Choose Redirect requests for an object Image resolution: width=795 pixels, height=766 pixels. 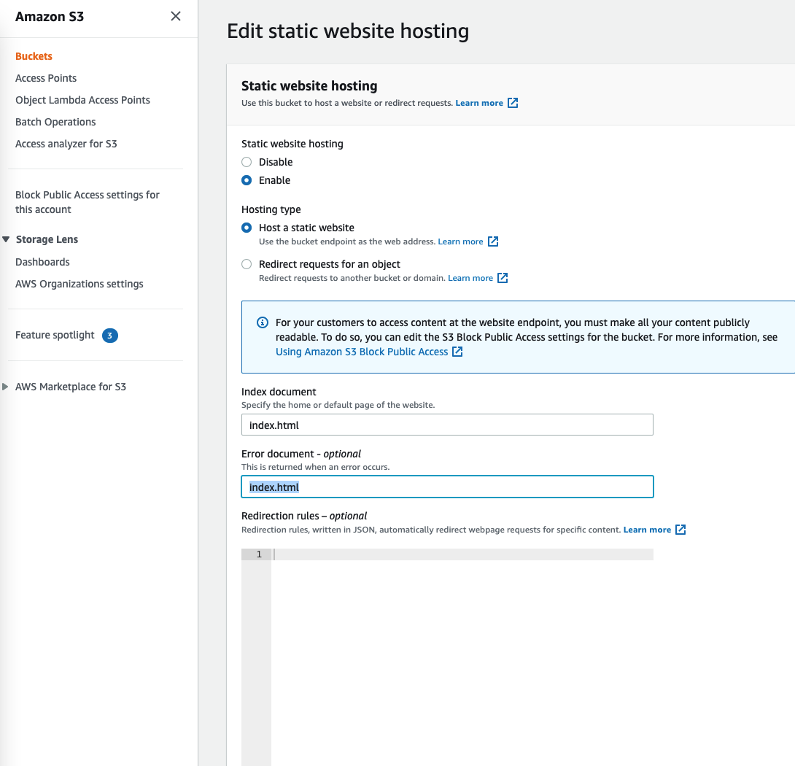pos(247,264)
